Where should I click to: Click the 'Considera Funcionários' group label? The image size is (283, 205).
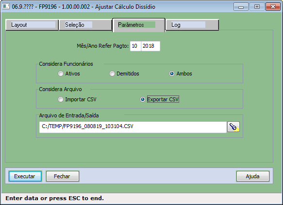66,64
